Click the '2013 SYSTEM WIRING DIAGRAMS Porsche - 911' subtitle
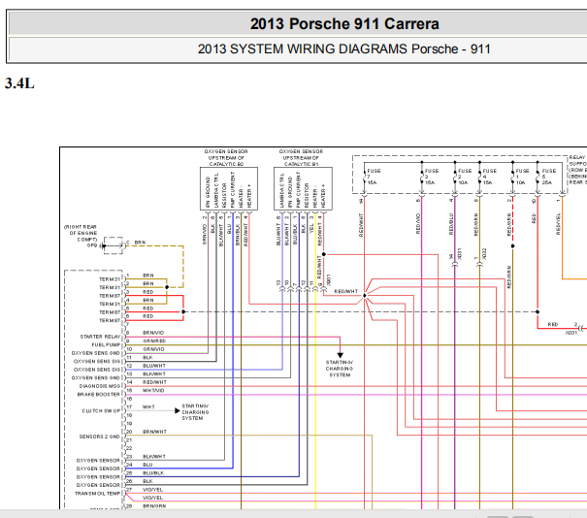This screenshot has width=587, height=518. click(343, 49)
